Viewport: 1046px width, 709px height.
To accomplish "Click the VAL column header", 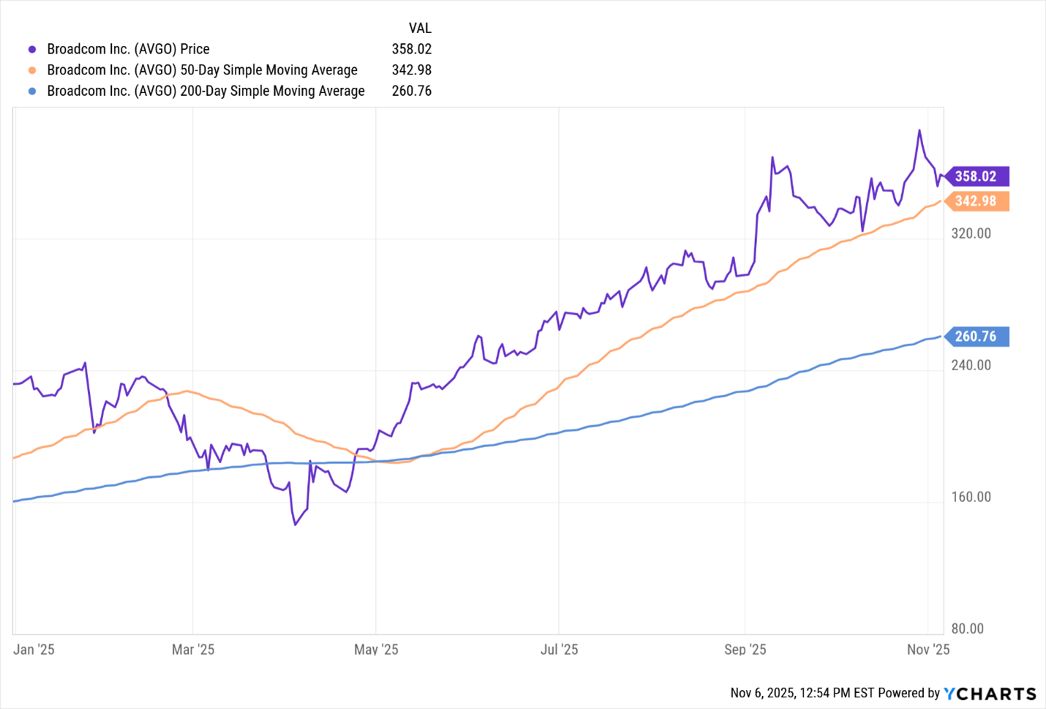I will point(420,29).
